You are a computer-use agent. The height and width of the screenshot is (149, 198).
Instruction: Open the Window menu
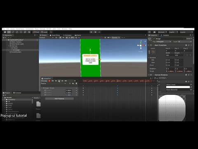(x=64, y=29)
